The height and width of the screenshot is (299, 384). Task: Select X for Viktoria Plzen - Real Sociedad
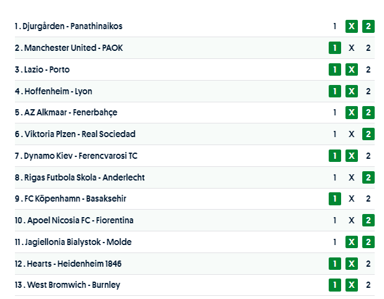(351, 134)
